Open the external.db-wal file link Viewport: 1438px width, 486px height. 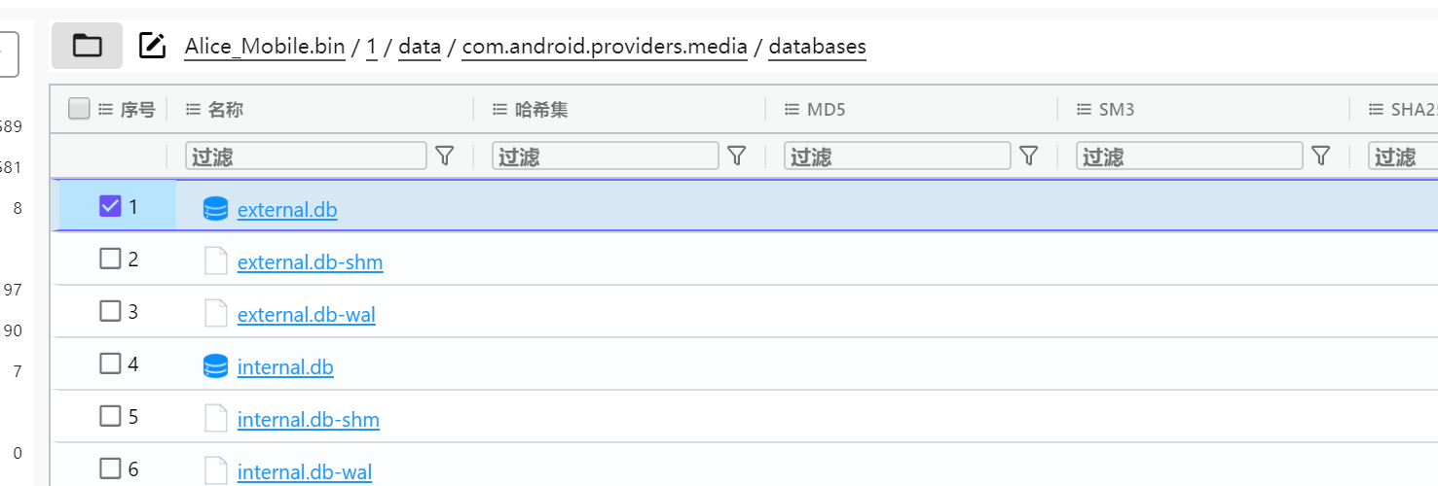[306, 315]
